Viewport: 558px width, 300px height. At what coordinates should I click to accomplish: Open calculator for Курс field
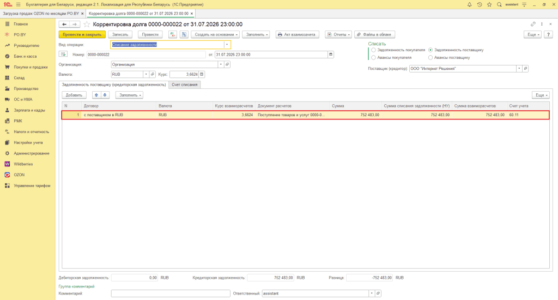coord(202,75)
